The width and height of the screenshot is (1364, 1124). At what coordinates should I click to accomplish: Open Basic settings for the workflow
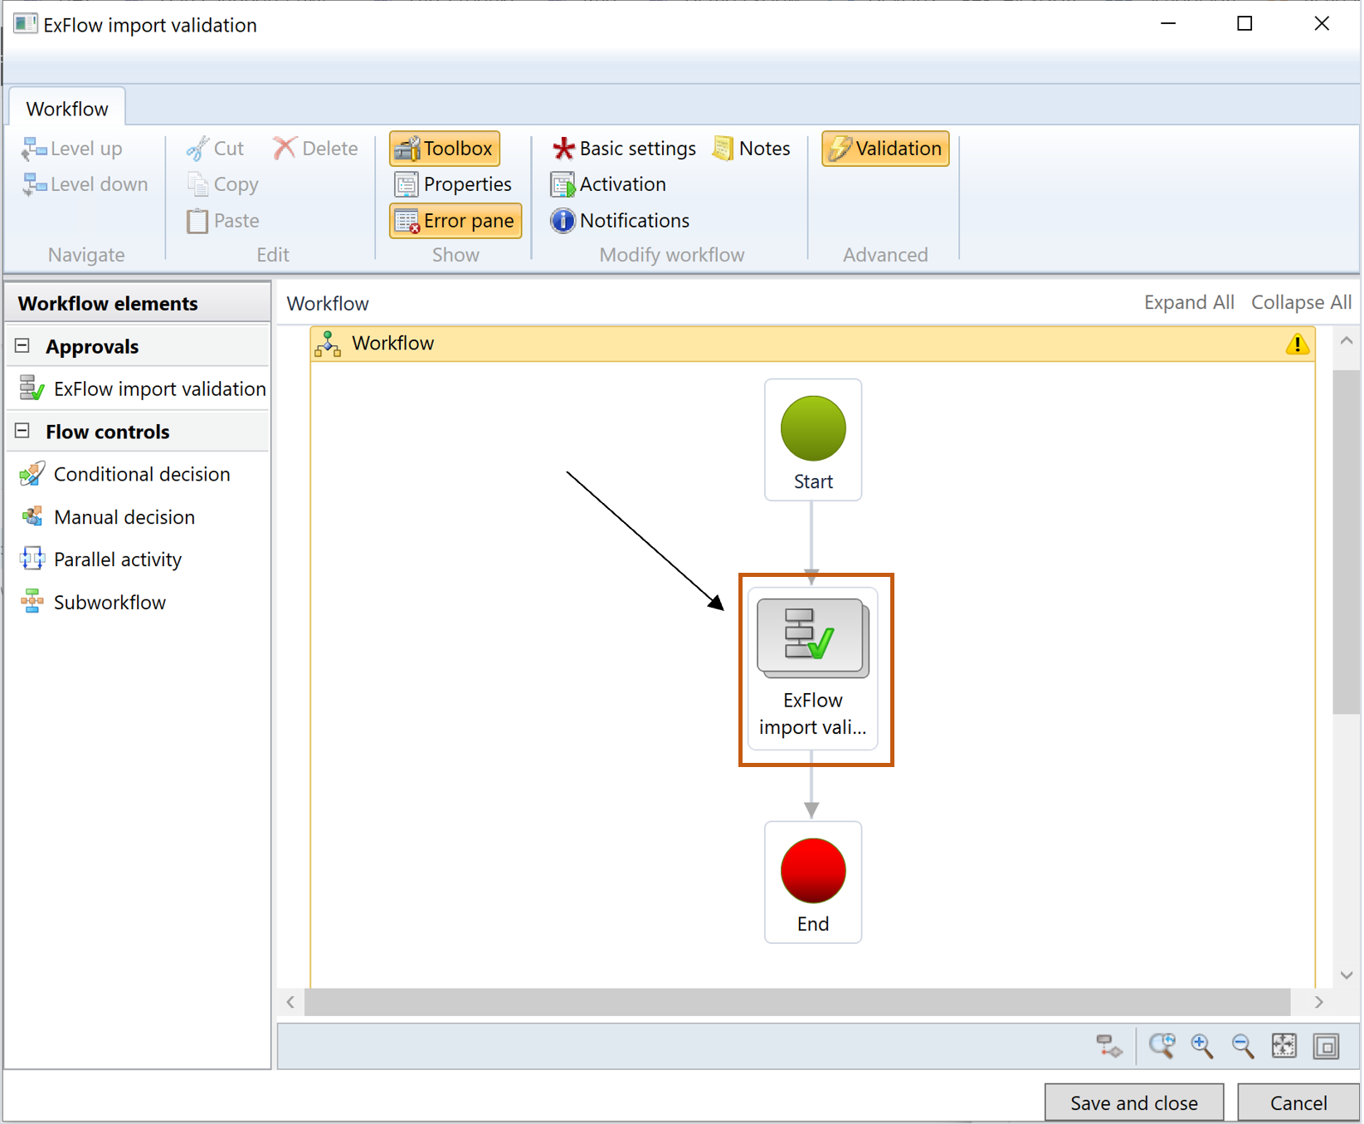pyautogui.click(x=624, y=149)
